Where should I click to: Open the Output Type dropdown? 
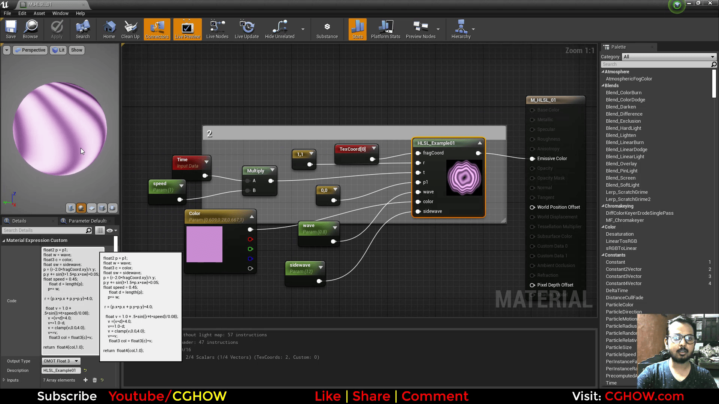[61, 361]
